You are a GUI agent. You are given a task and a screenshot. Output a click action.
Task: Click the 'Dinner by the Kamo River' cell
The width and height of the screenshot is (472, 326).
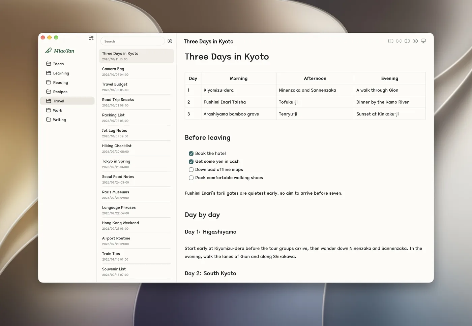[390, 102]
